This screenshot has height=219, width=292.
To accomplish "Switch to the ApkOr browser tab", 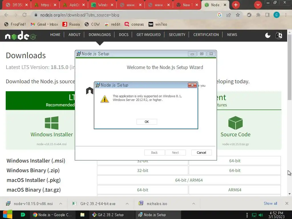I will tap(74, 5).
